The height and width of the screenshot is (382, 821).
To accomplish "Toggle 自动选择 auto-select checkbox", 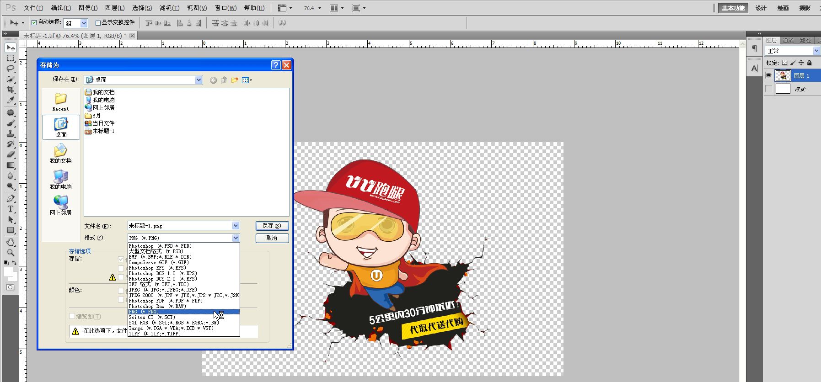I will [x=34, y=22].
